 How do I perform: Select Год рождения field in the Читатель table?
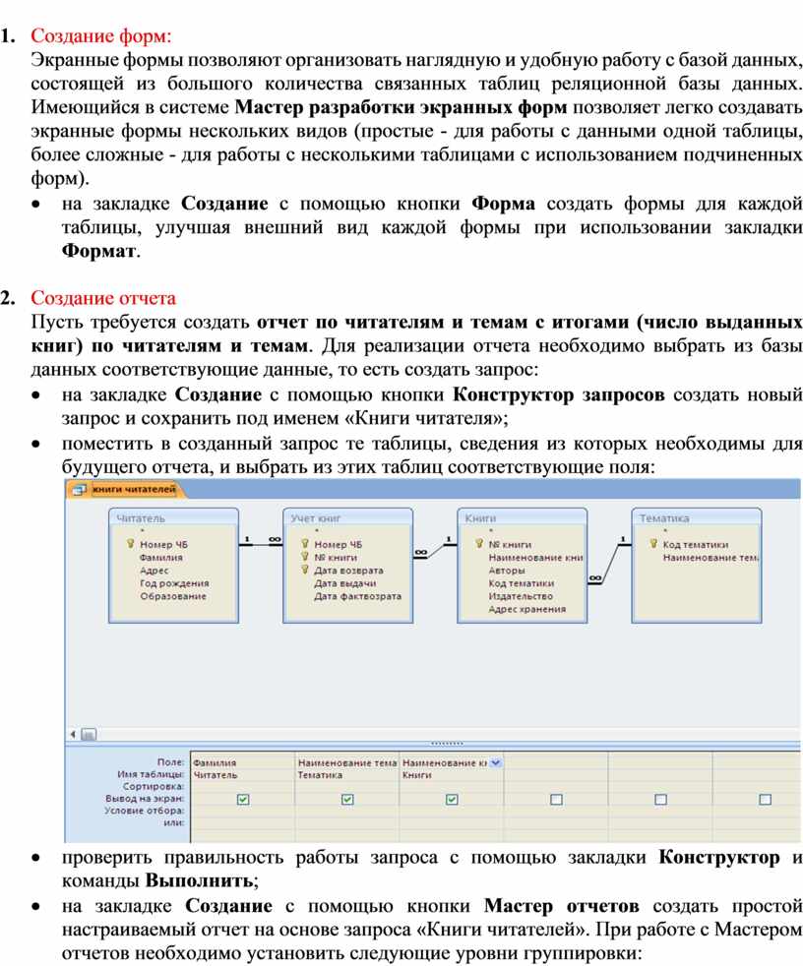(174, 583)
